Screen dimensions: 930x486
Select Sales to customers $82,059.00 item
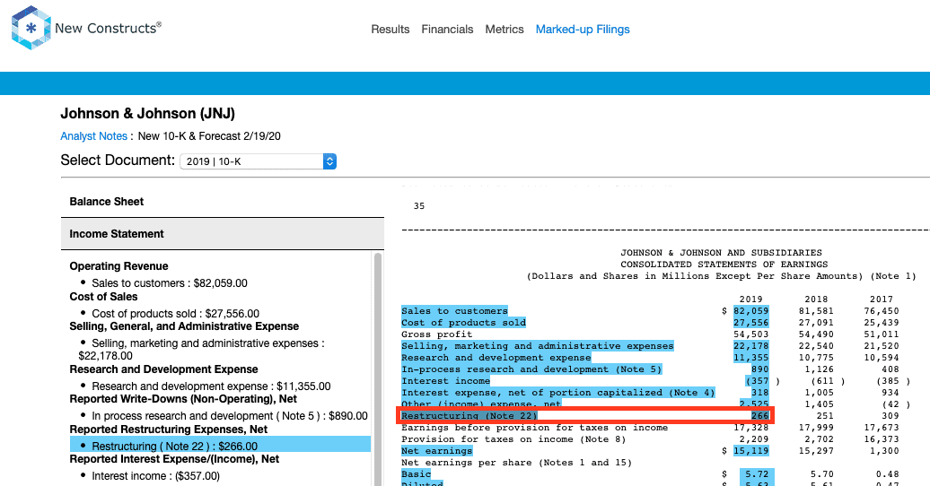click(170, 282)
